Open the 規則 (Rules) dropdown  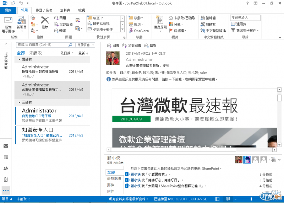click(x=136, y=24)
